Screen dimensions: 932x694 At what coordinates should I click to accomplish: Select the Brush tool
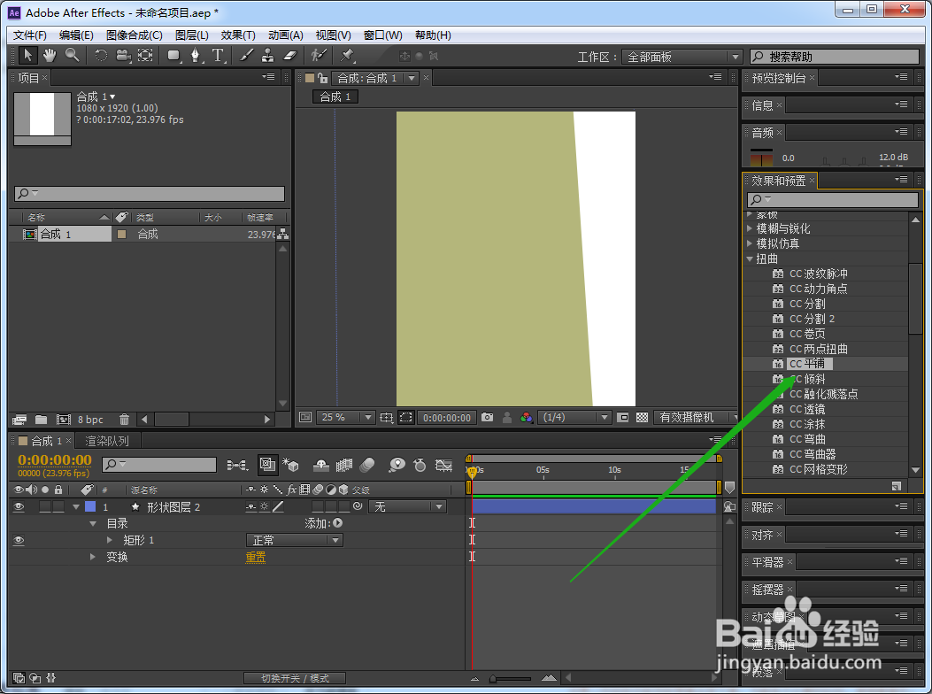(246, 56)
